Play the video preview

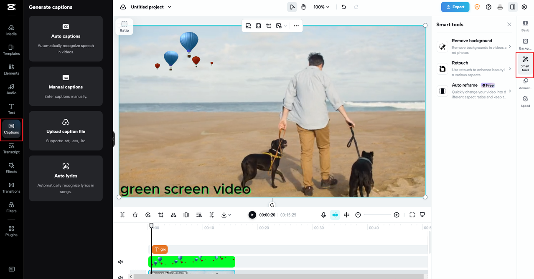(252, 215)
